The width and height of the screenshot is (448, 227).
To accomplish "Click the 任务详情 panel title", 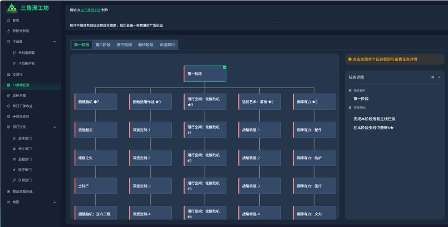I will point(356,78).
